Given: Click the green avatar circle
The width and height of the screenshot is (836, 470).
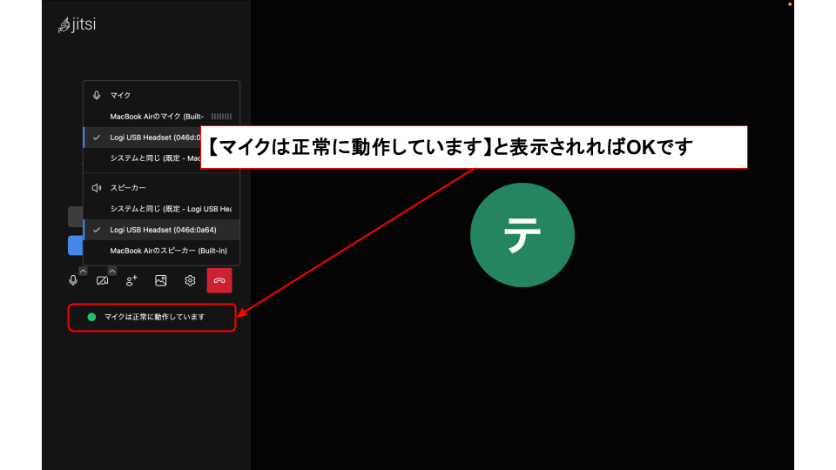Looking at the screenshot, I should click(x=522, y=235).
